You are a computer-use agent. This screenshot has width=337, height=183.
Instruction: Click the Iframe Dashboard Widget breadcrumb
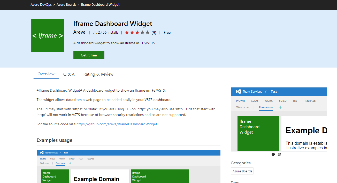pos(100,4)
